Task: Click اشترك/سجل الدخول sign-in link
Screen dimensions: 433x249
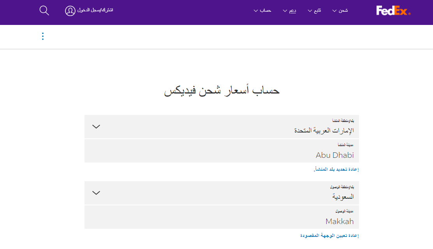Action: (95, 10)
